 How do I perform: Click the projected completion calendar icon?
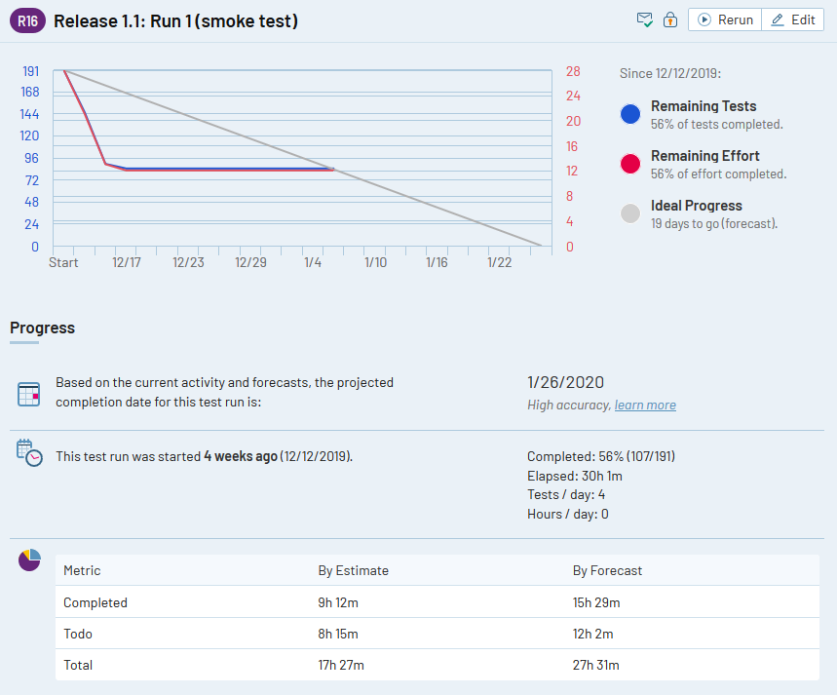click(29, 394)
